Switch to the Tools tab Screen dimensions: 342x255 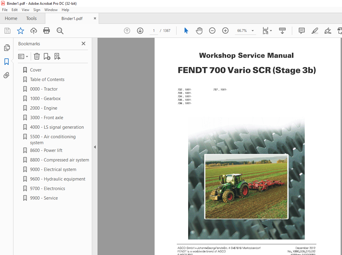[31, 18]
